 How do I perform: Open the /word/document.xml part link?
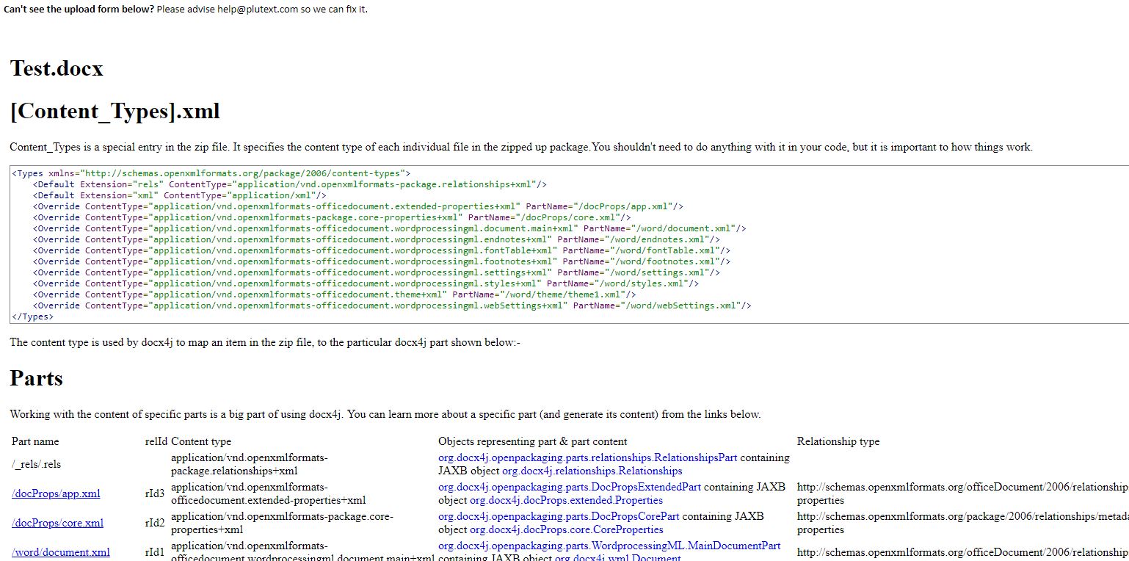pos(61,552)
